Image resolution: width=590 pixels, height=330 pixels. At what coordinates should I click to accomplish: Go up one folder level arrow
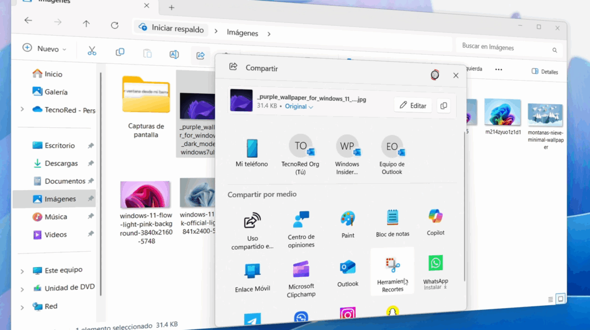pos(86,24)
